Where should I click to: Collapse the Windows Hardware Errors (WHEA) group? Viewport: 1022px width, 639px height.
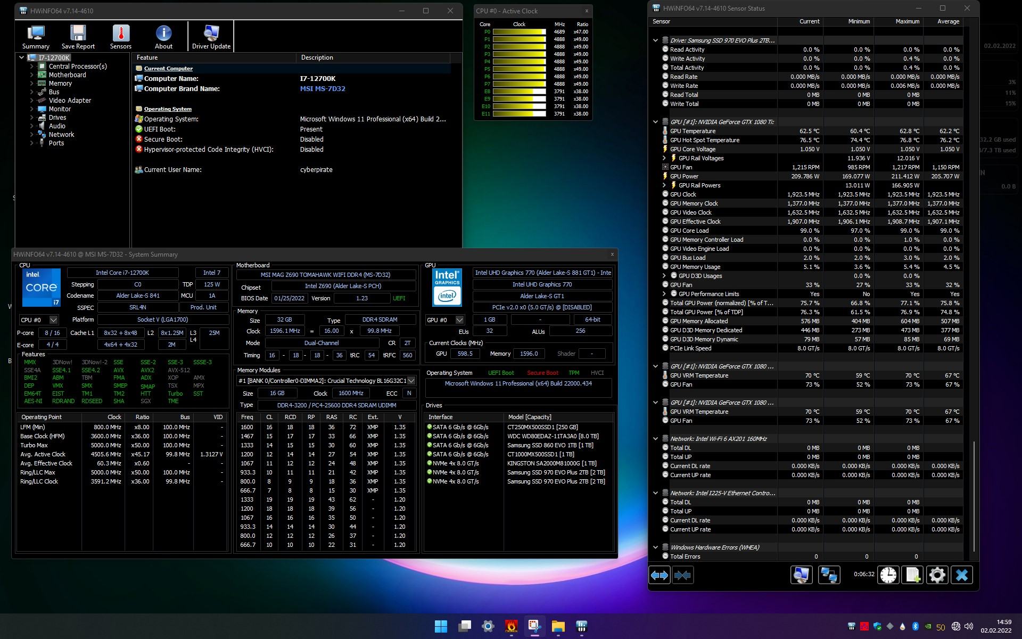656,547
